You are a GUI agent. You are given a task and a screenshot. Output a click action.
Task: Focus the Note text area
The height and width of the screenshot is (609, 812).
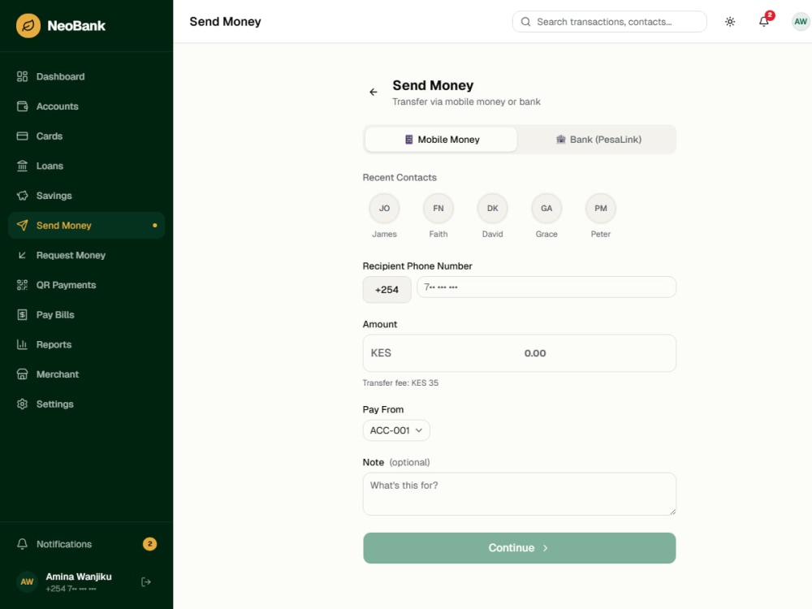[520, 494]
